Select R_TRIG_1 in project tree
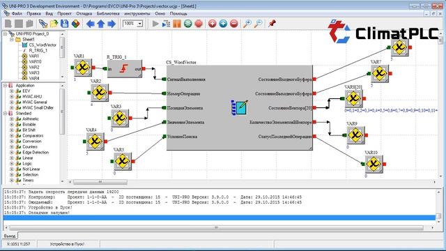 click(38, 50)
